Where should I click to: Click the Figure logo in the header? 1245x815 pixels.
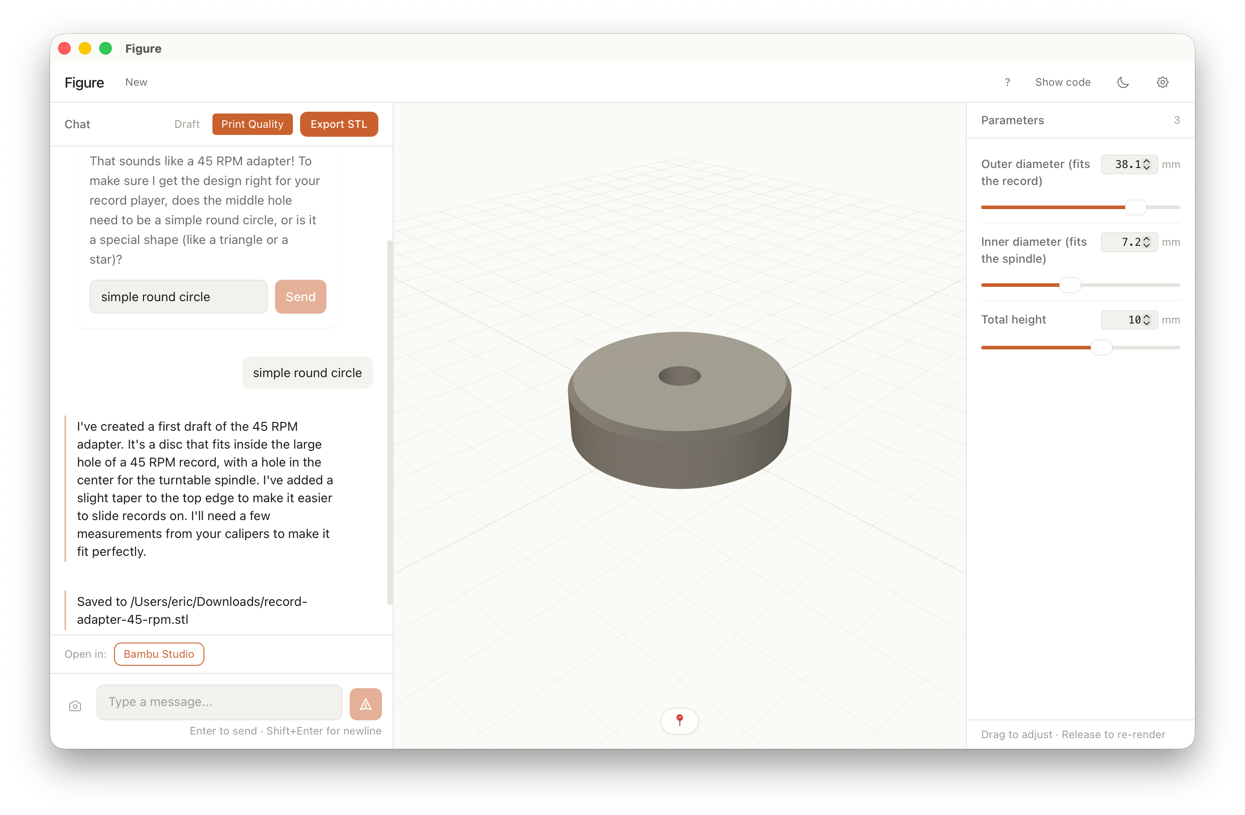pyautogui.click(x=84, y=83)
